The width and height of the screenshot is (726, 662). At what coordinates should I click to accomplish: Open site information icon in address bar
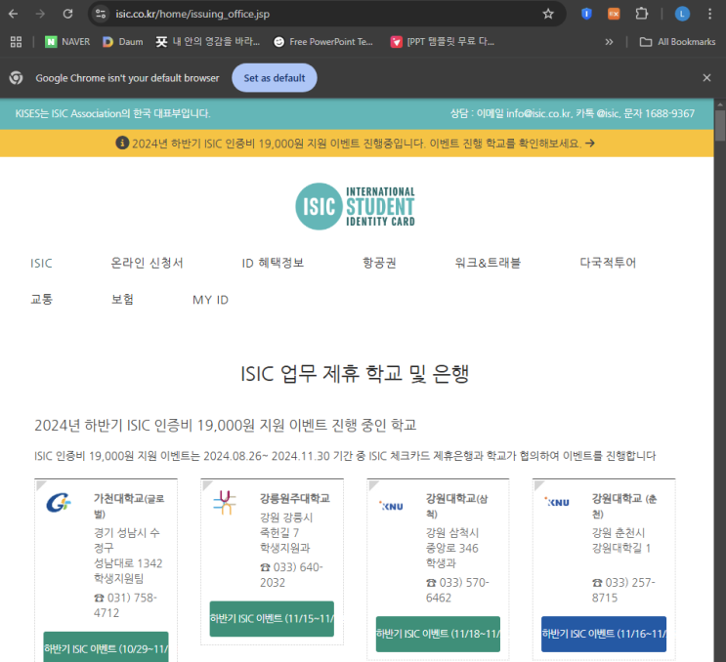tap(101, 14)
